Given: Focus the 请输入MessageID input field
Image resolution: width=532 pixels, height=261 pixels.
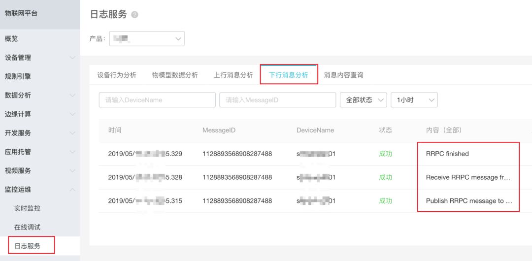Looking at the screenshot, I should [277, 100].
